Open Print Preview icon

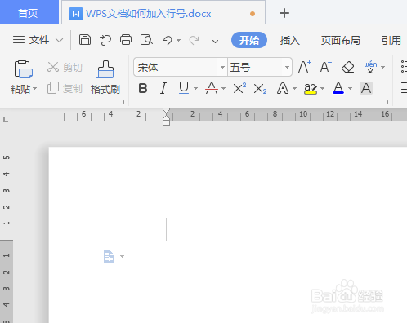(x=146, y=40)
